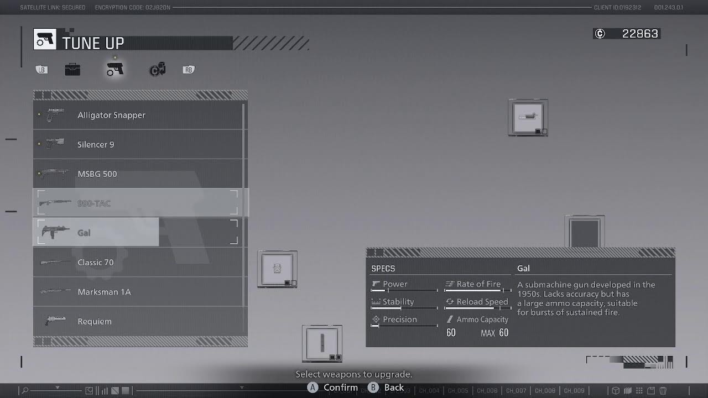This screenshot has height=398, width=708.
Task: Click the Power stat icon
Action: point(376,284)
